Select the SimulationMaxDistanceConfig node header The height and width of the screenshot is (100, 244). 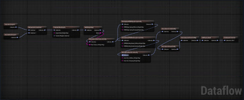pos(101,39)
